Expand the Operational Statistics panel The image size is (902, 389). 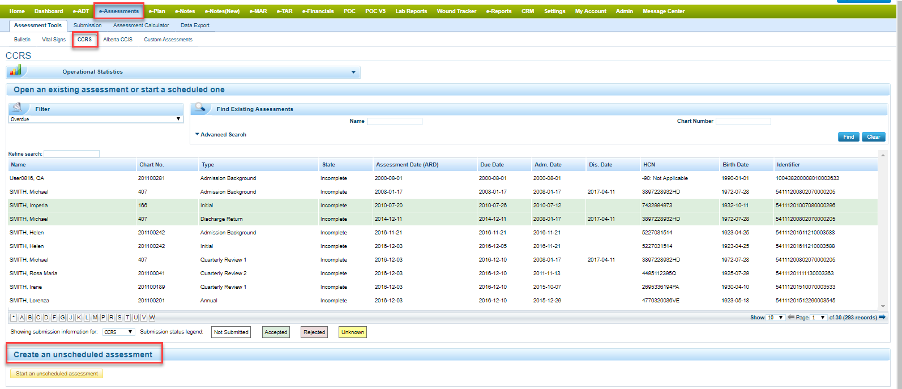coord(353,72)
